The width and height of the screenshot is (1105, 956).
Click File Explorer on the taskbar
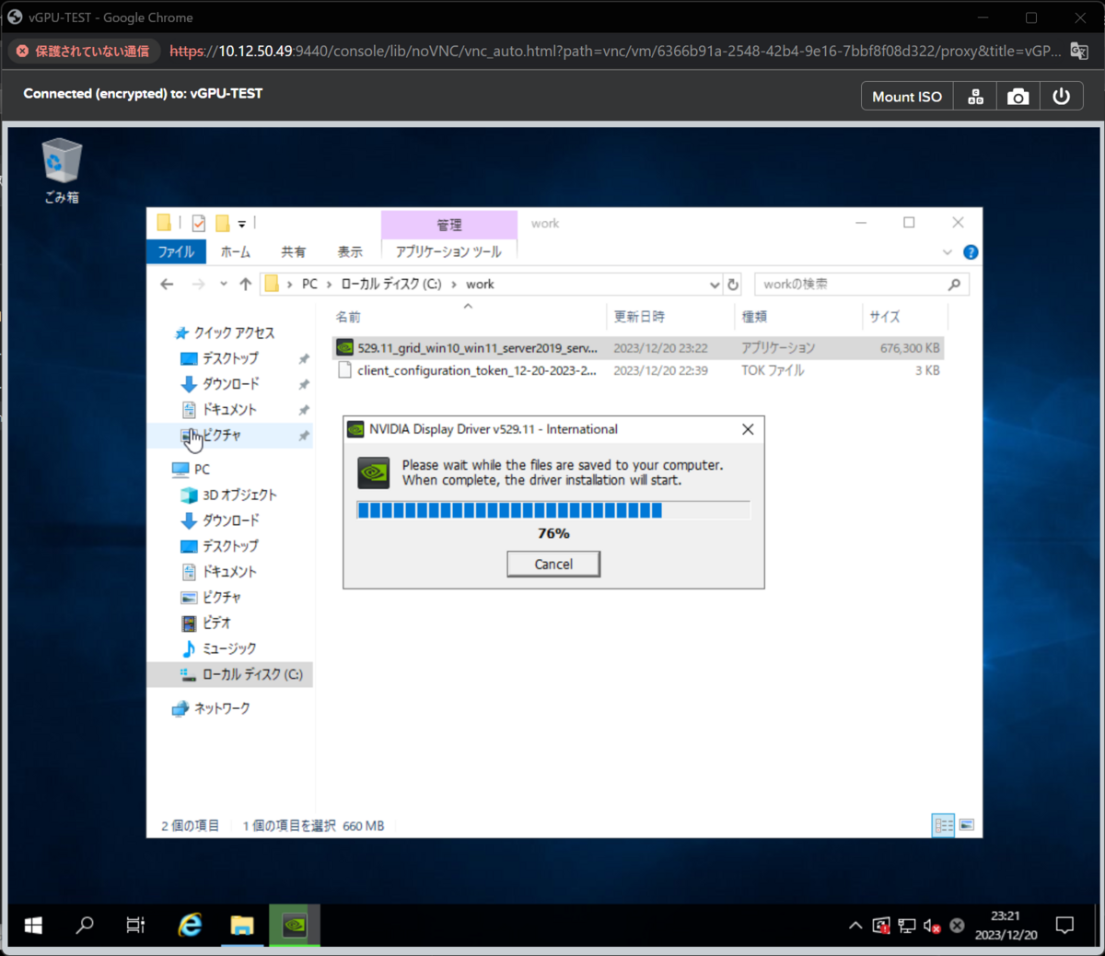click(x=242, y=926)
